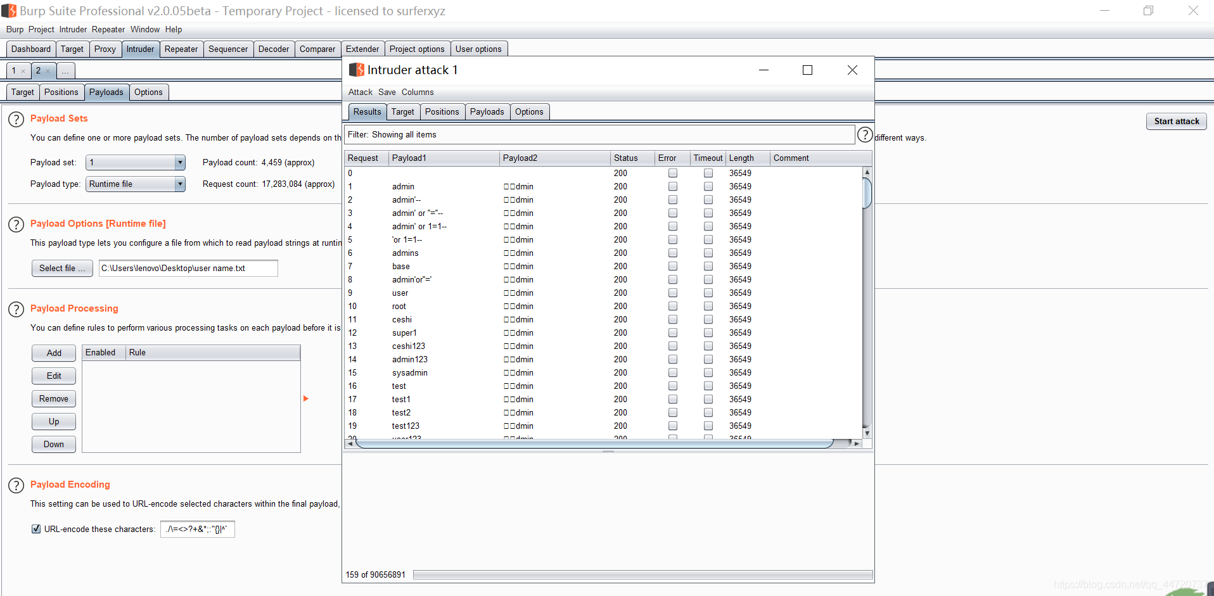Click the orange arrow beside rules table
Image resolution: width=1214 pixels, height=596 pixels.
[306, 398]
